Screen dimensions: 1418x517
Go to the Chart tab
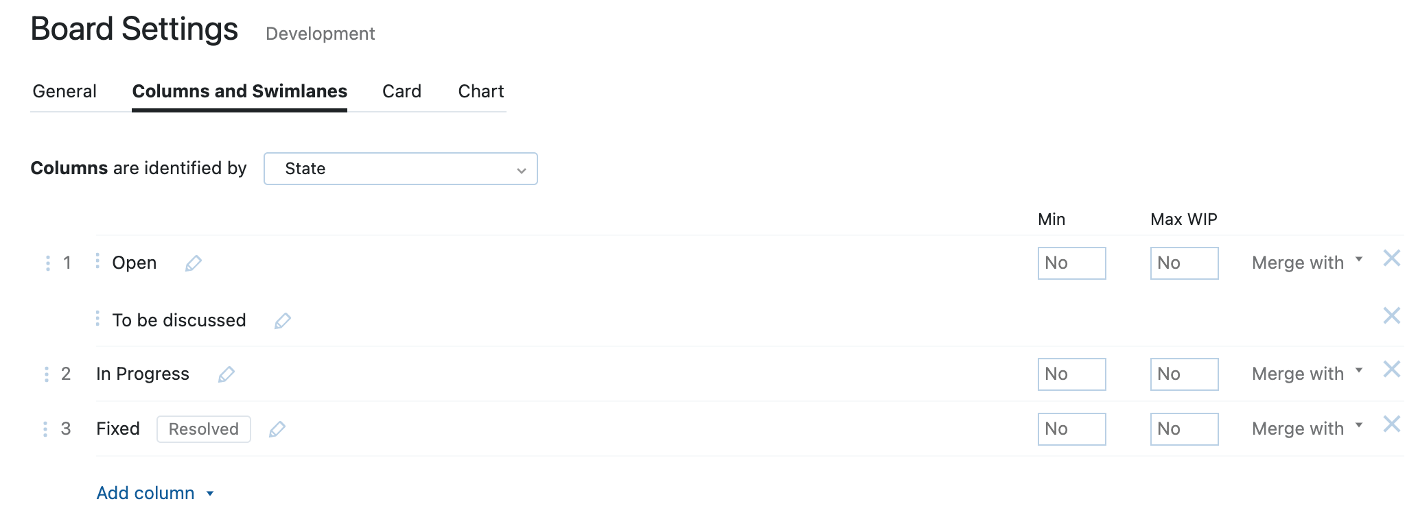(x=480, y=91)
